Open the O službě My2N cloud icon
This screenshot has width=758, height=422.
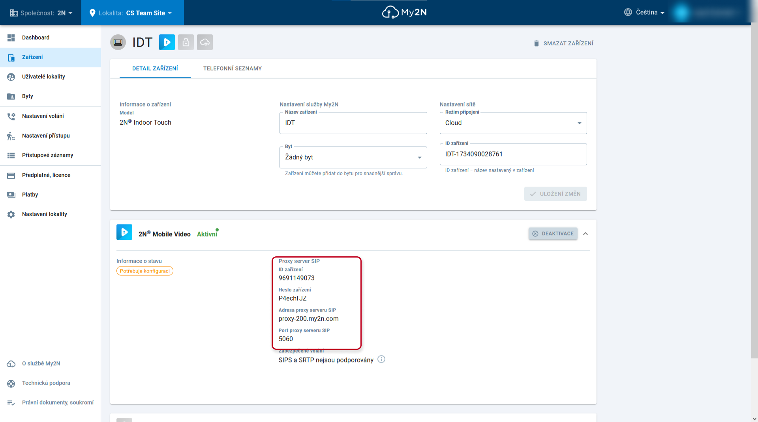point(11,364)
